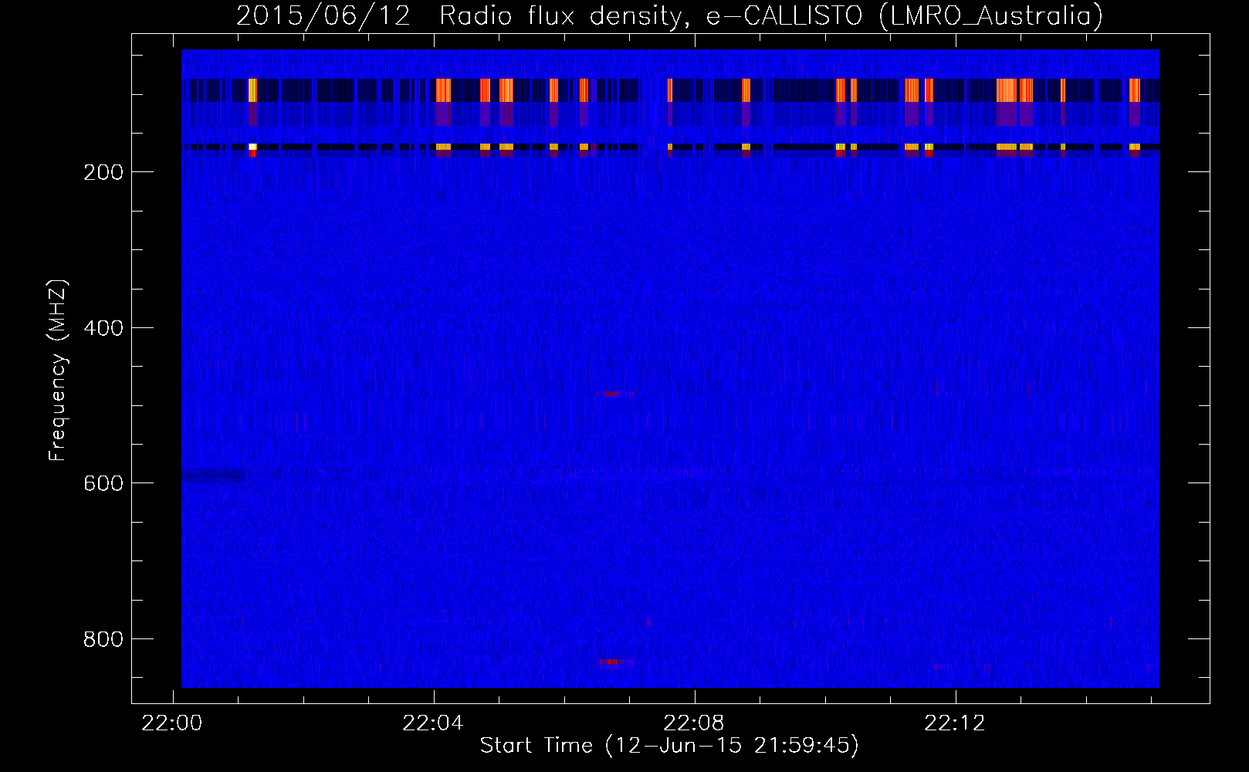
Task: Click the 22:08 time tick label
Action: coord(694,723)
